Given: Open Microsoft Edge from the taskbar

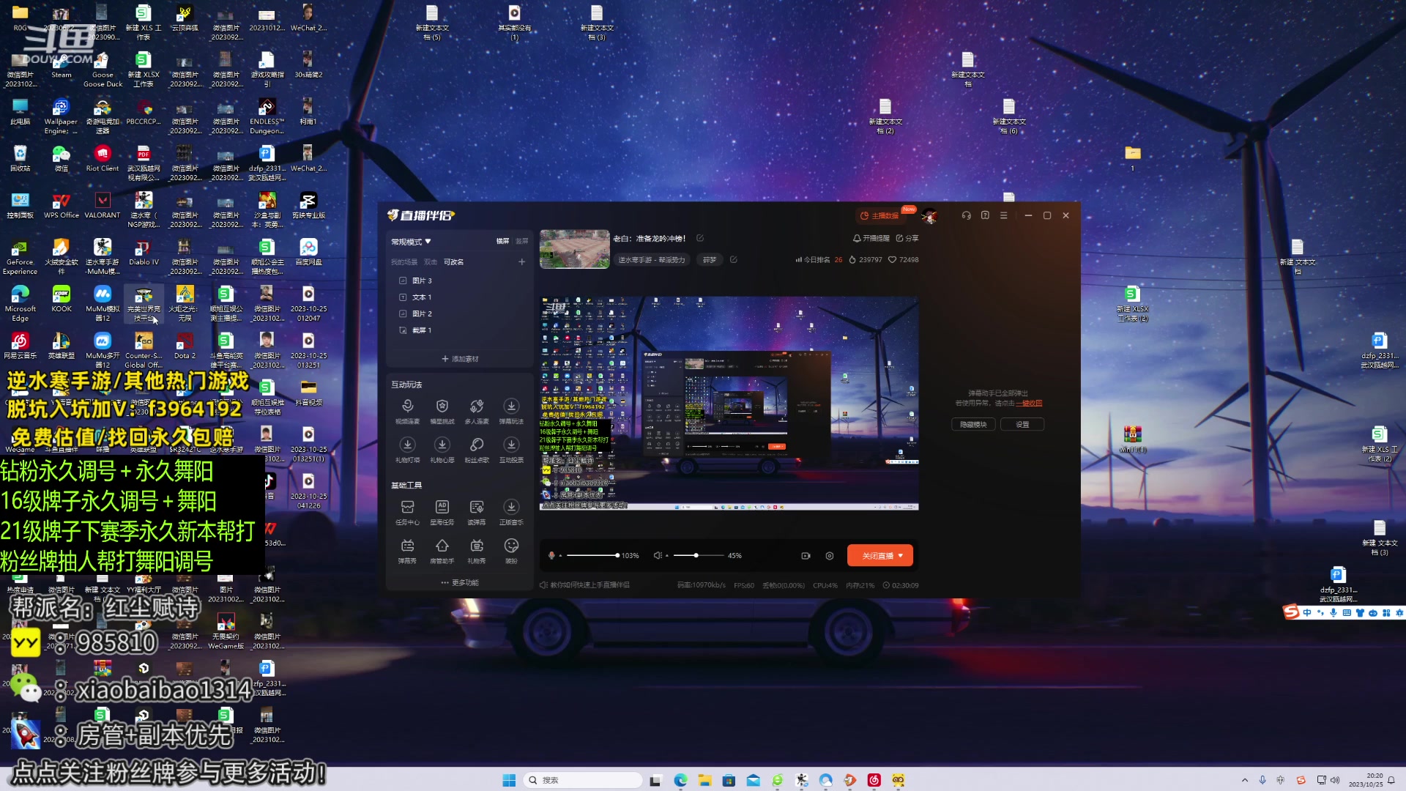Looking at the screenshot, I should (680, 780).
